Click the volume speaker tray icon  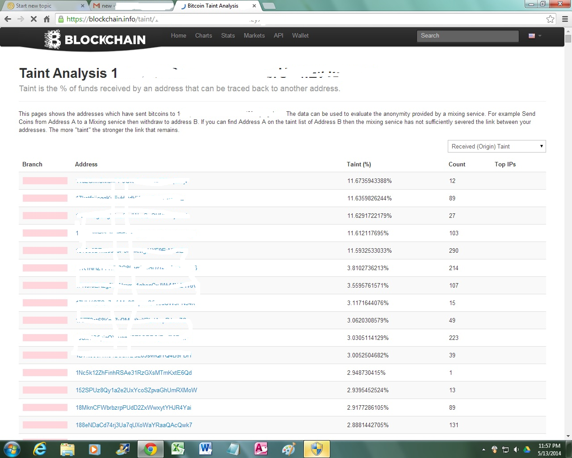click(516, 450)
